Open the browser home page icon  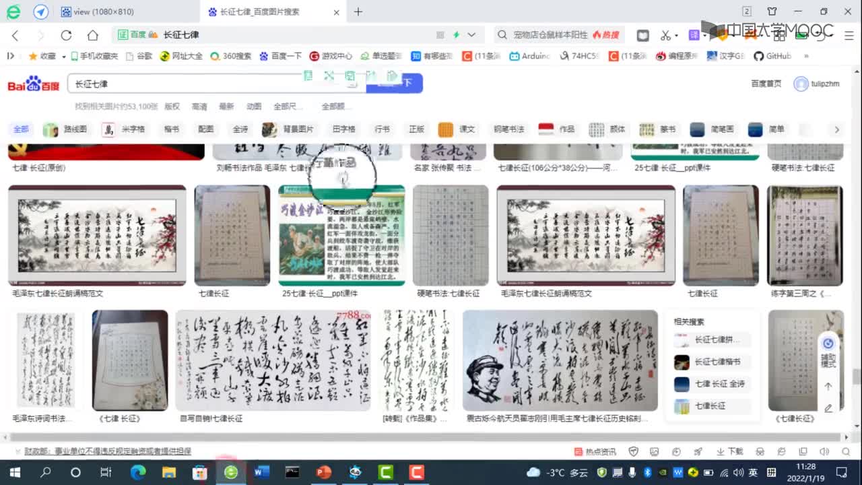pos(93,35)
